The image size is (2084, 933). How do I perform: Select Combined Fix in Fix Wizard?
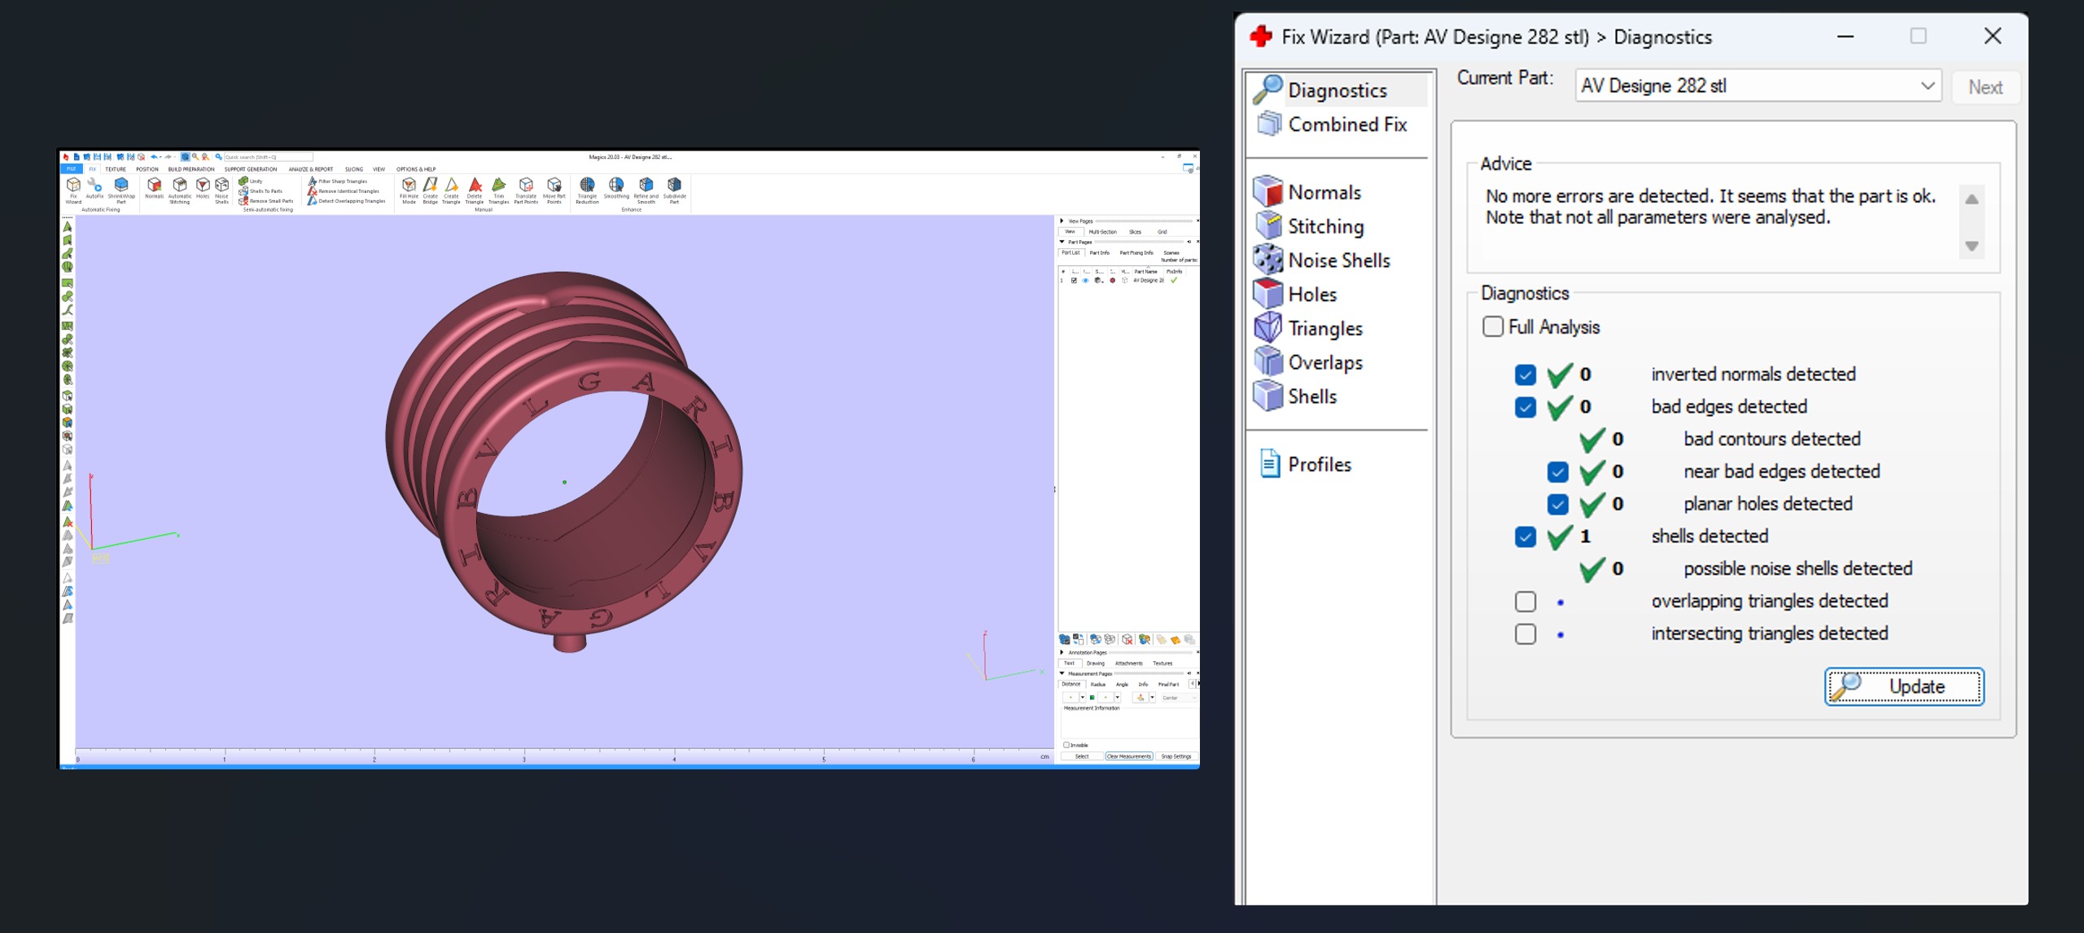(1333, 125)
